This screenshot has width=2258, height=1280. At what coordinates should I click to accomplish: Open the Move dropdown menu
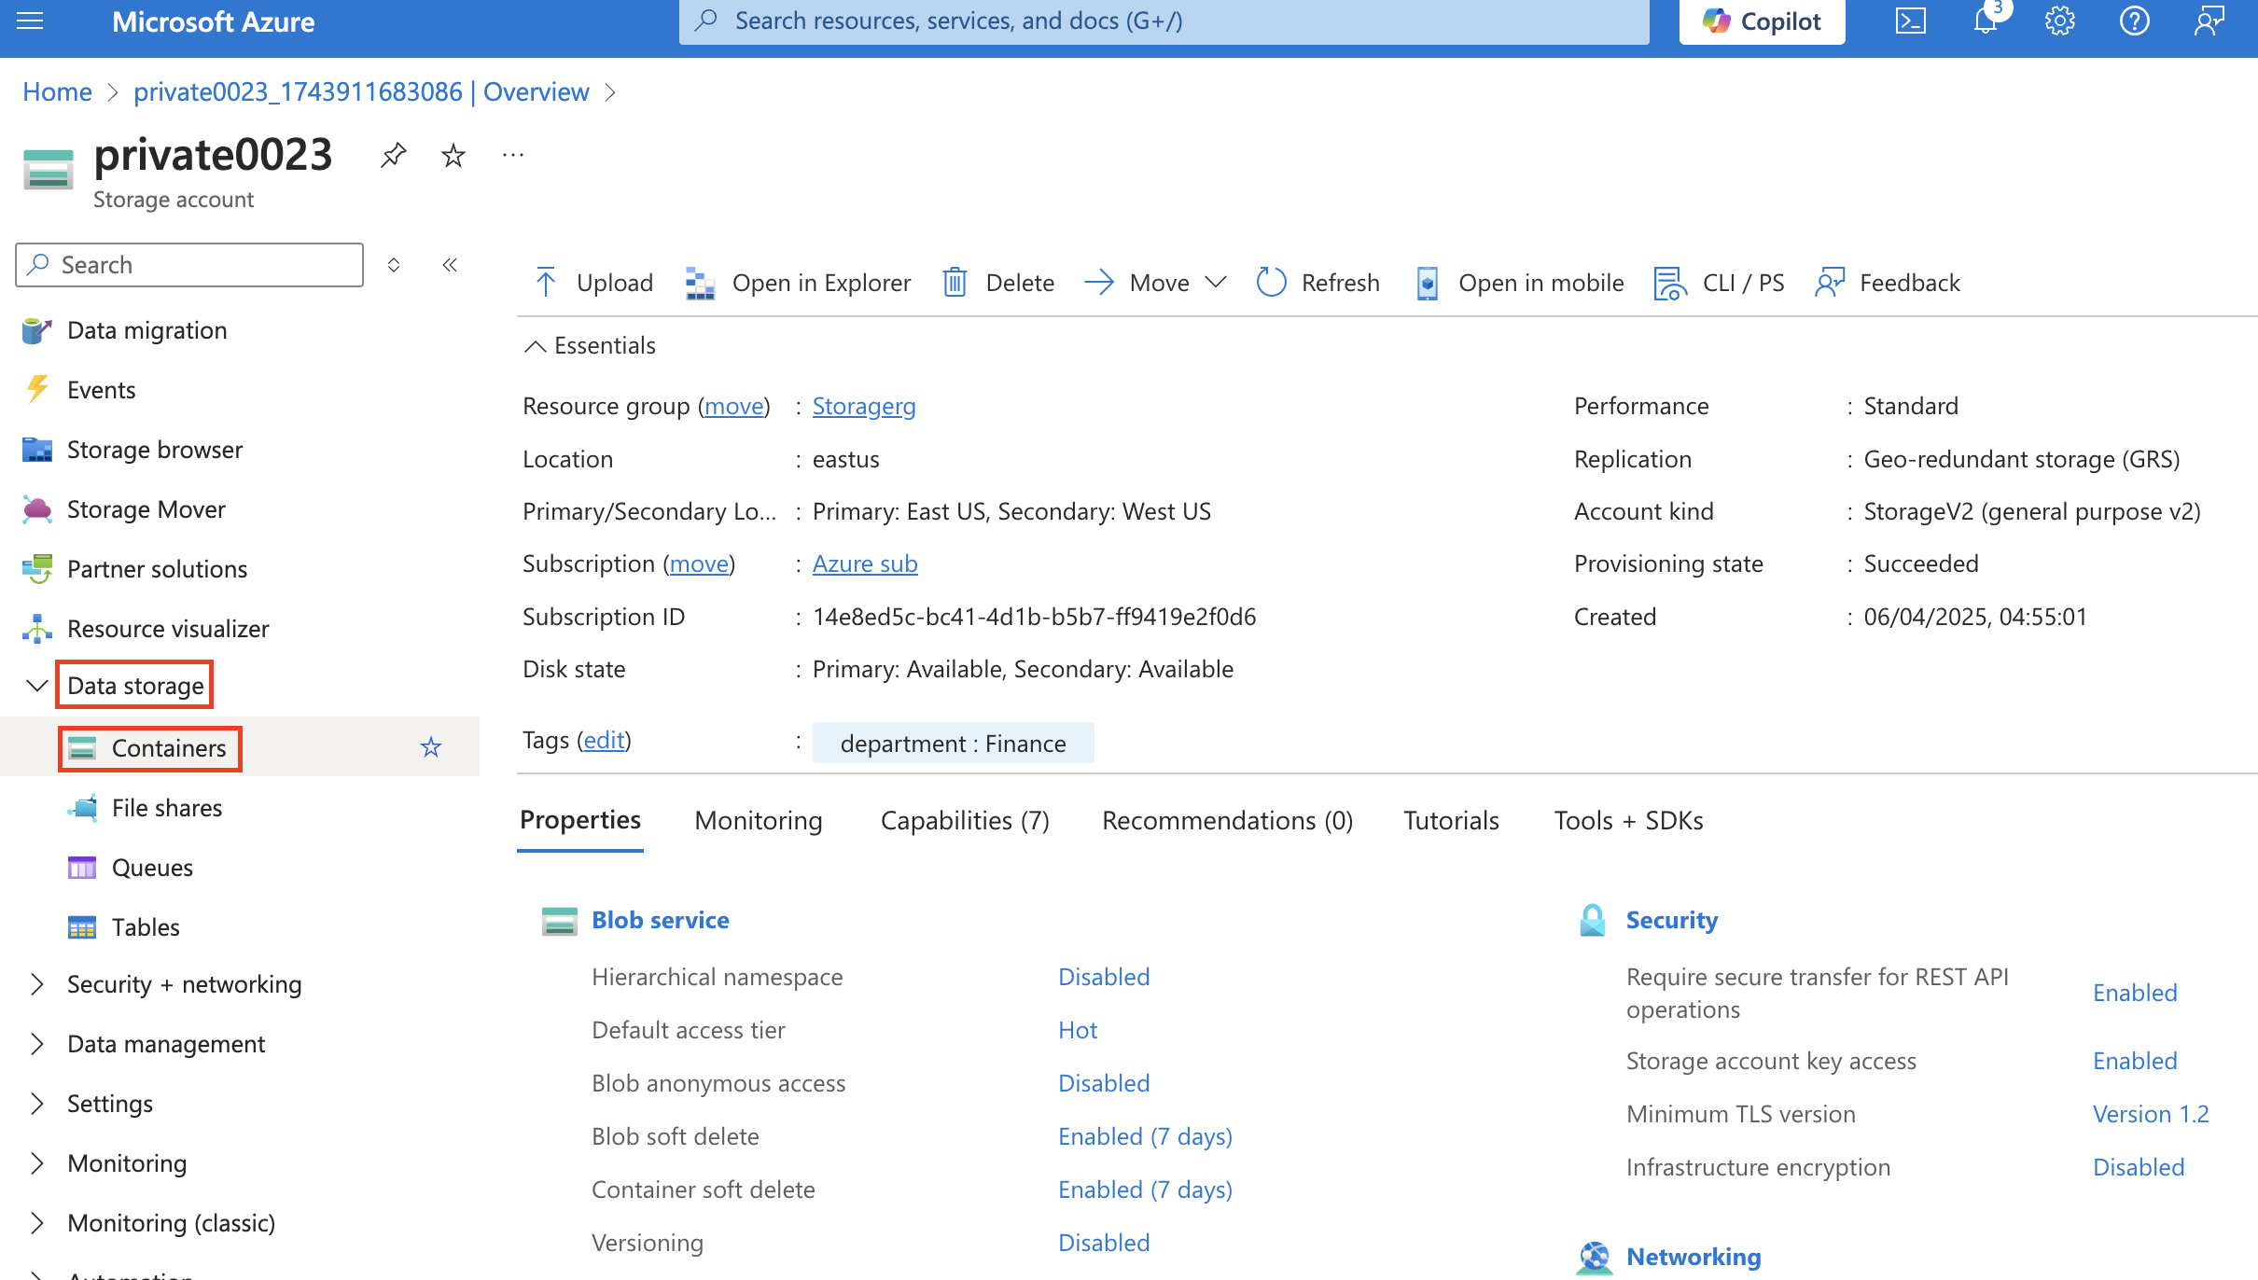[x=1156, y=283]
